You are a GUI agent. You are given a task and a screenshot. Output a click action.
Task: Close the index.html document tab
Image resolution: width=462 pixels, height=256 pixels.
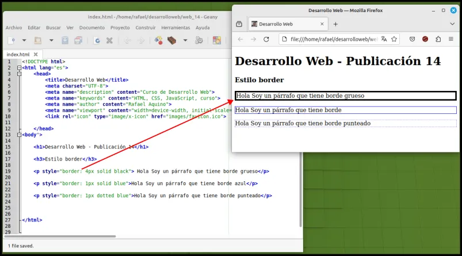click(x=36, y=55)
